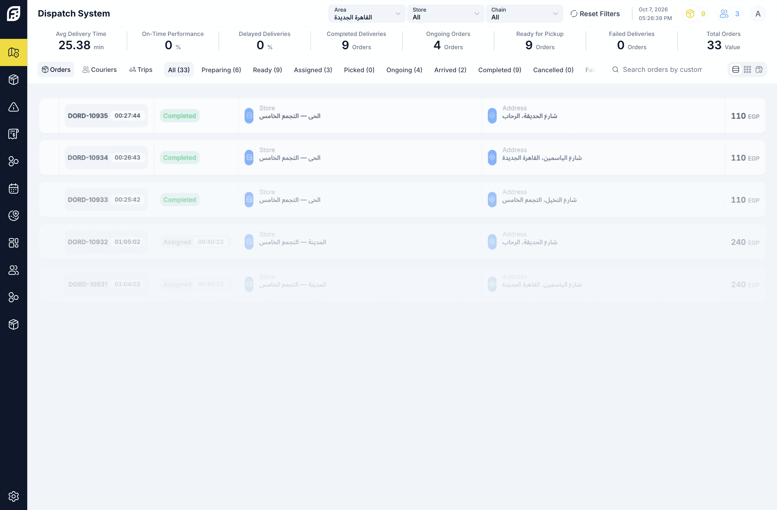Click the warning triangle alerts sidebar icon
The image size is (777, 510).
click(x=13, y=107)
